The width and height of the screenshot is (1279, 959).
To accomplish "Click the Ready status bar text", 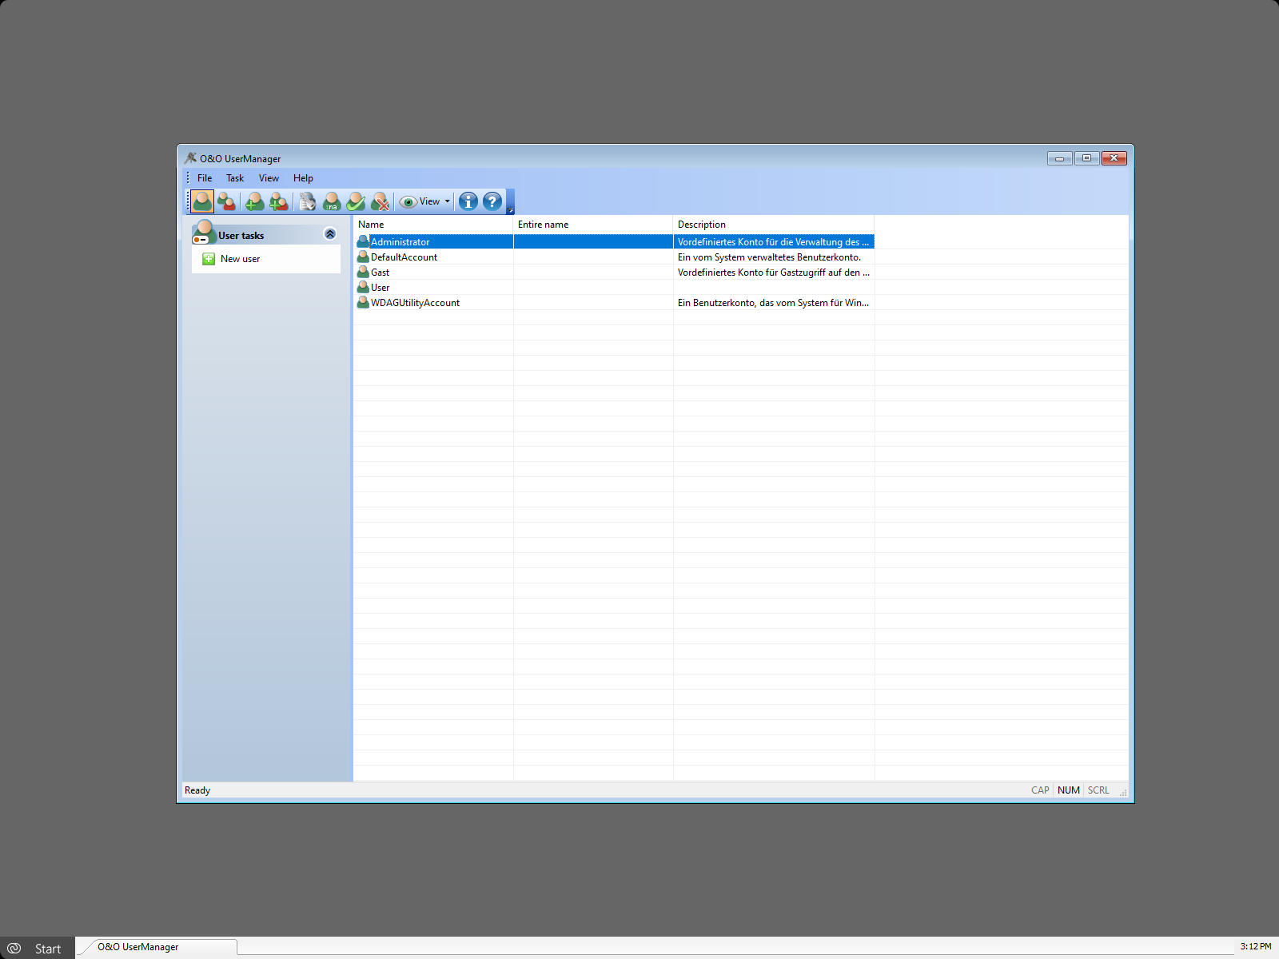I will click(197, 790).
